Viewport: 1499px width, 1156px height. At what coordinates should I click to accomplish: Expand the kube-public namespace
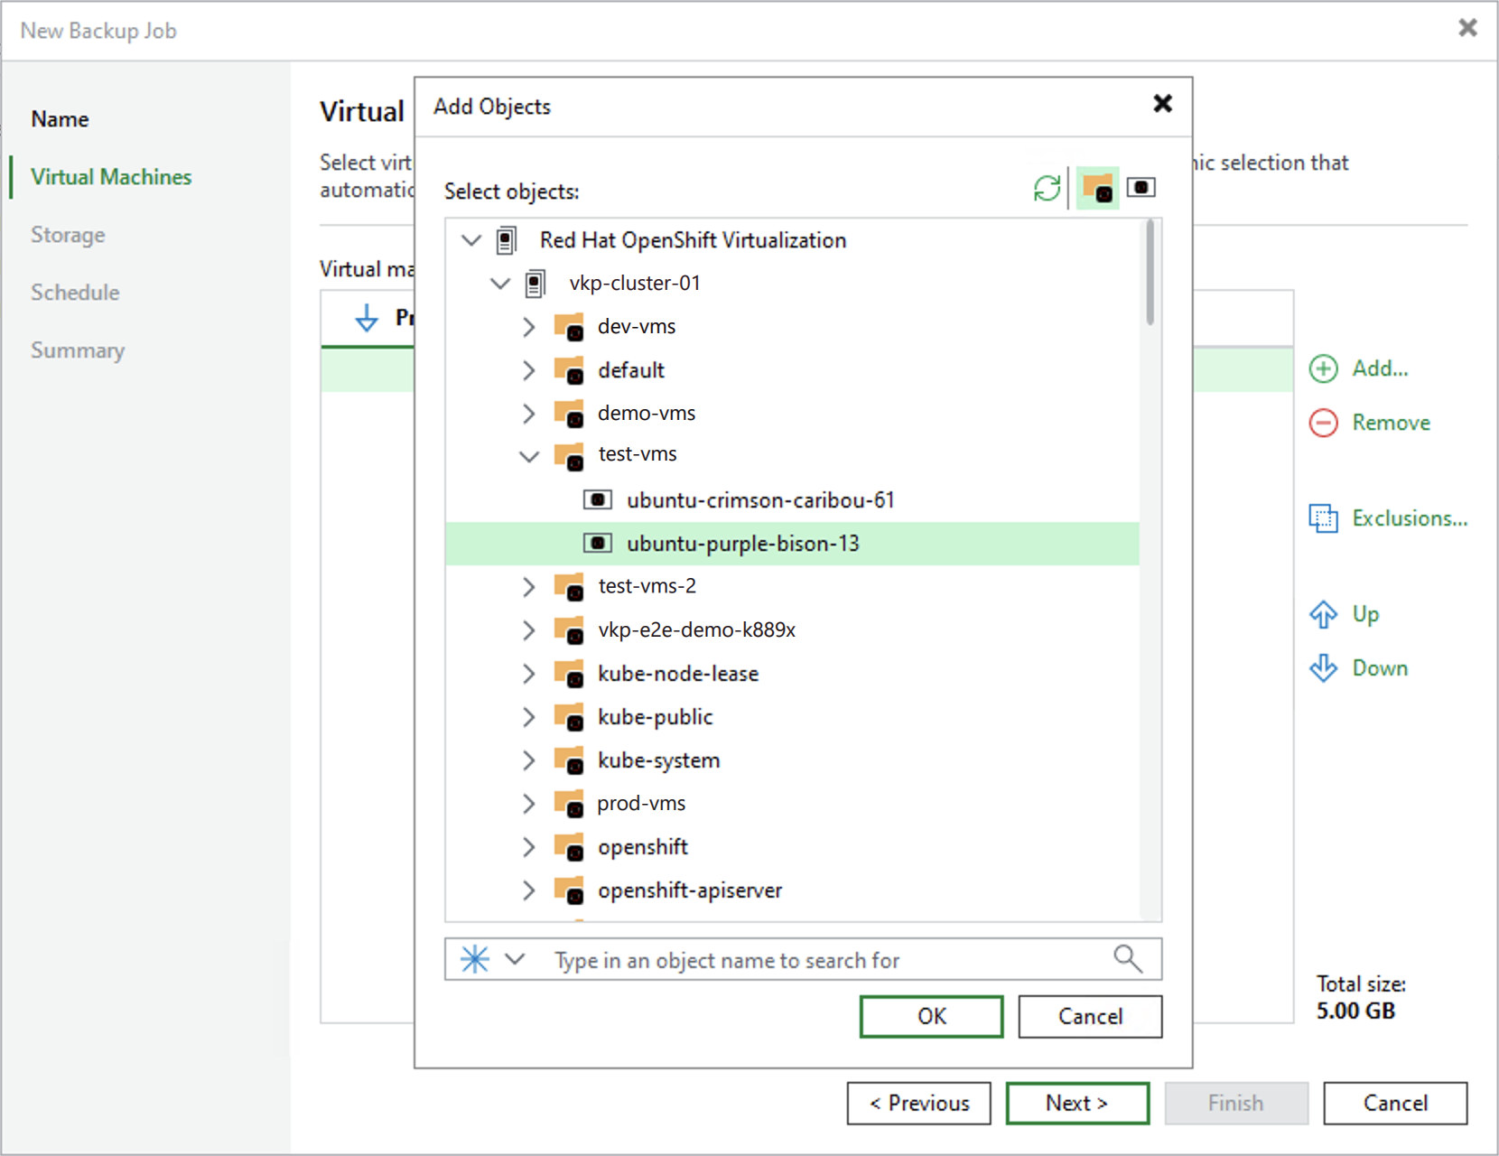click(x=529, y=717)
